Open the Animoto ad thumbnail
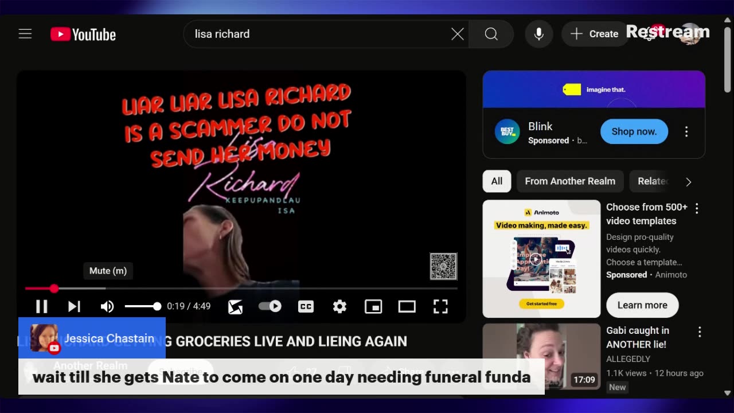The image size is (734, 413). pyautogui.click(x=541, y=259)
